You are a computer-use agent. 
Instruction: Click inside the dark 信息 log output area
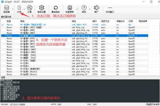[80, 91]
